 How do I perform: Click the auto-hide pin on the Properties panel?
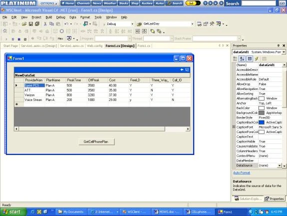coord(279,45)
